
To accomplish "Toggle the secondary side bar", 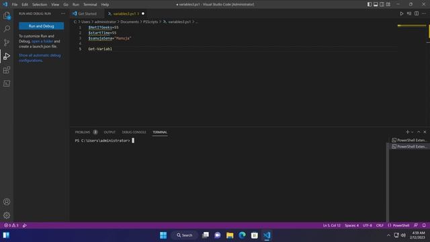I will [382, 5].
